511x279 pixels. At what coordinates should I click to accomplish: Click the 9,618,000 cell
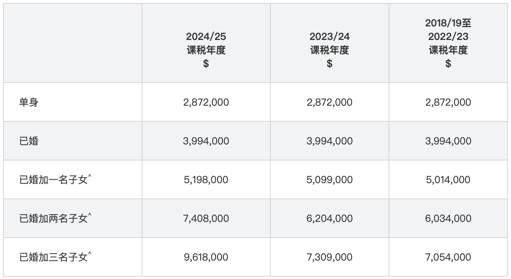pos(206,257)
